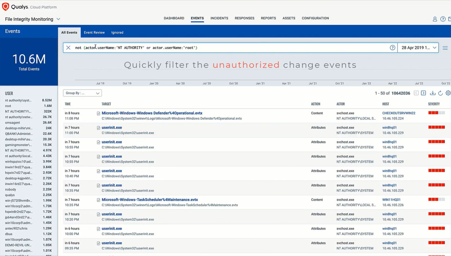Open the host link win8hq01
Screen dimensions: 451x256
pyautogui.click(x=389, y=127)
